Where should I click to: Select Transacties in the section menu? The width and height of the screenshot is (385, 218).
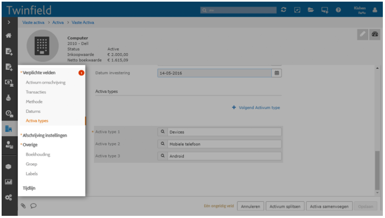click(36, 92)
